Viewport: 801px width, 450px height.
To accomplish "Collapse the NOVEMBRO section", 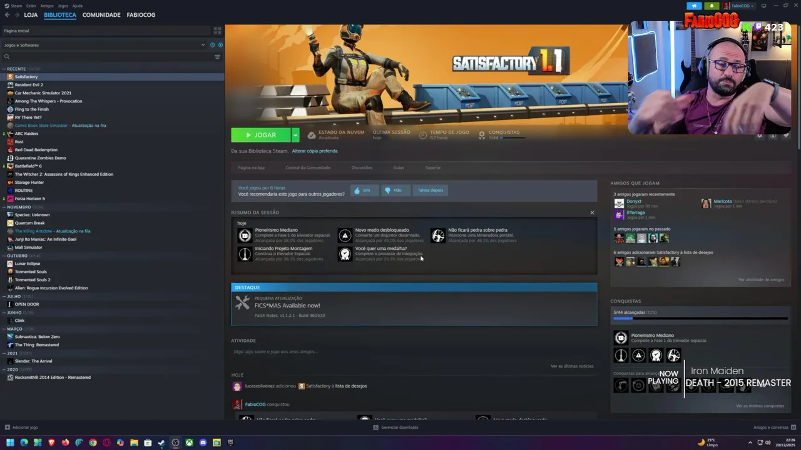I will (4, 207).
